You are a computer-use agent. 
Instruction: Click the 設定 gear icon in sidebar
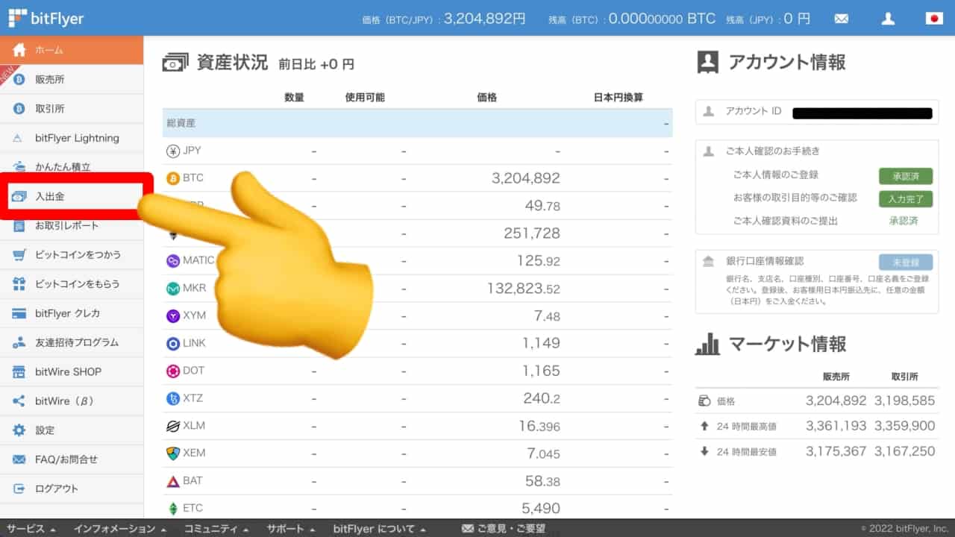[x=19, y=430]
